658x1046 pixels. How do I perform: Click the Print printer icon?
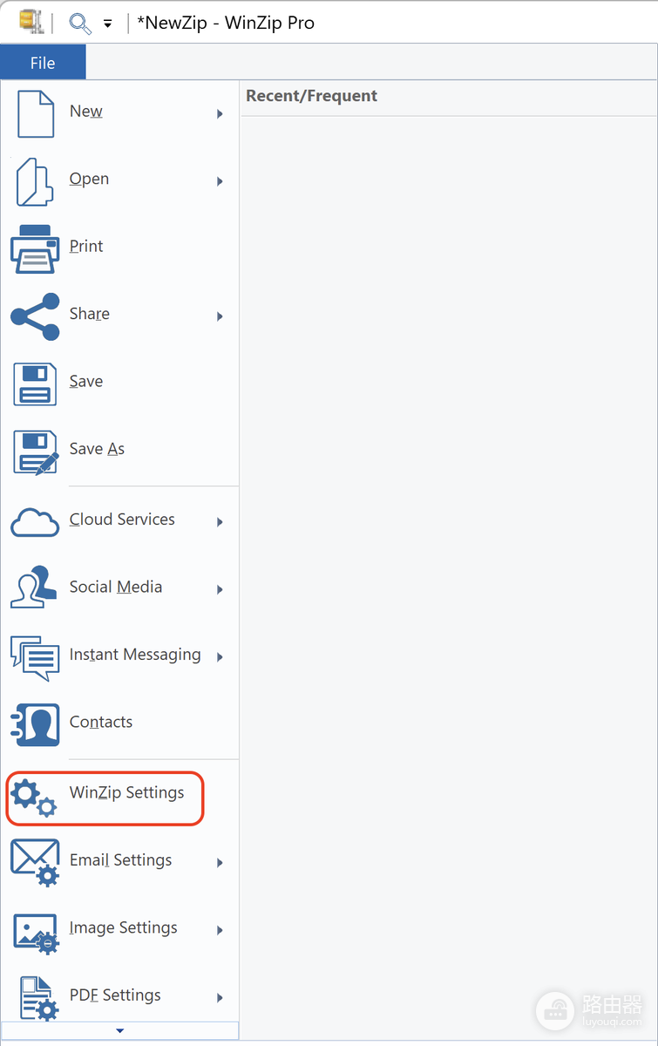pyautogui.click(x=35, y=248)
